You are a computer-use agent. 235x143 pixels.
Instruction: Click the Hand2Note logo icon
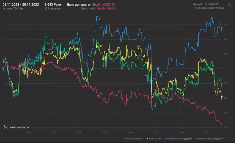[x=6, y=128]
